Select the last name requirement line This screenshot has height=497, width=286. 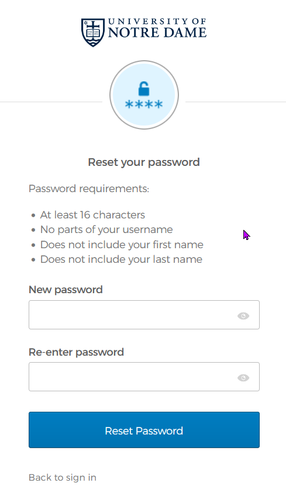pos(121,259)
